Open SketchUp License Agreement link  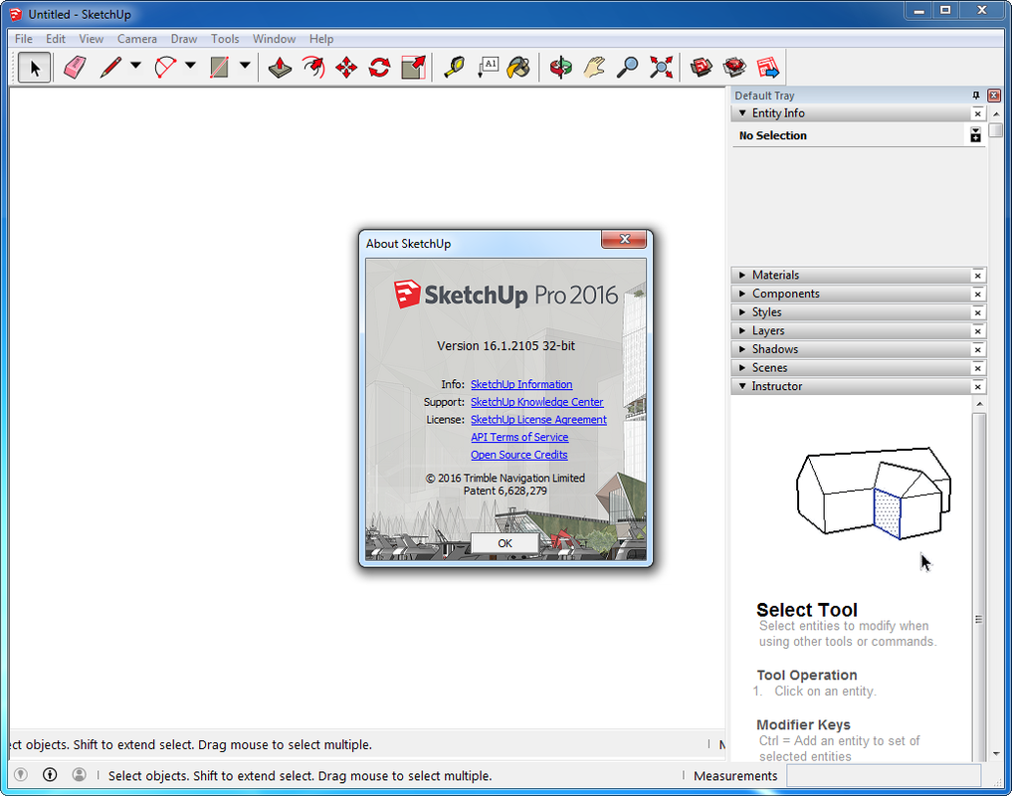(538, 419)
